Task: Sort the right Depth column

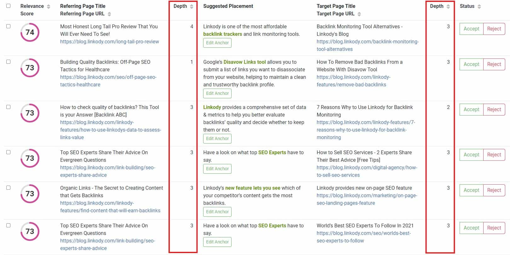Action: click(x=448, y=6)
